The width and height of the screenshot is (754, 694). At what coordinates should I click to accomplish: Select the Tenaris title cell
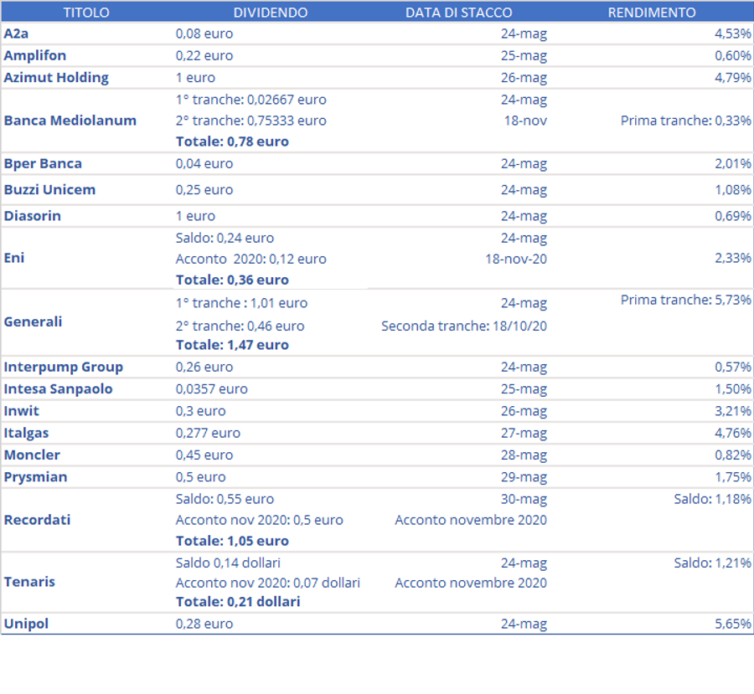coord(29,582)
